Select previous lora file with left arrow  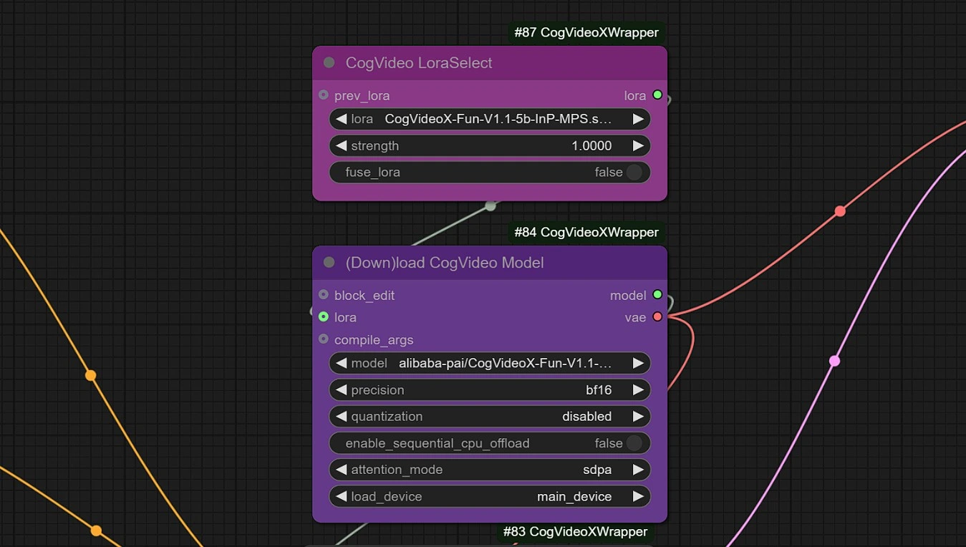pyautogui.click(x=341, y=119)
